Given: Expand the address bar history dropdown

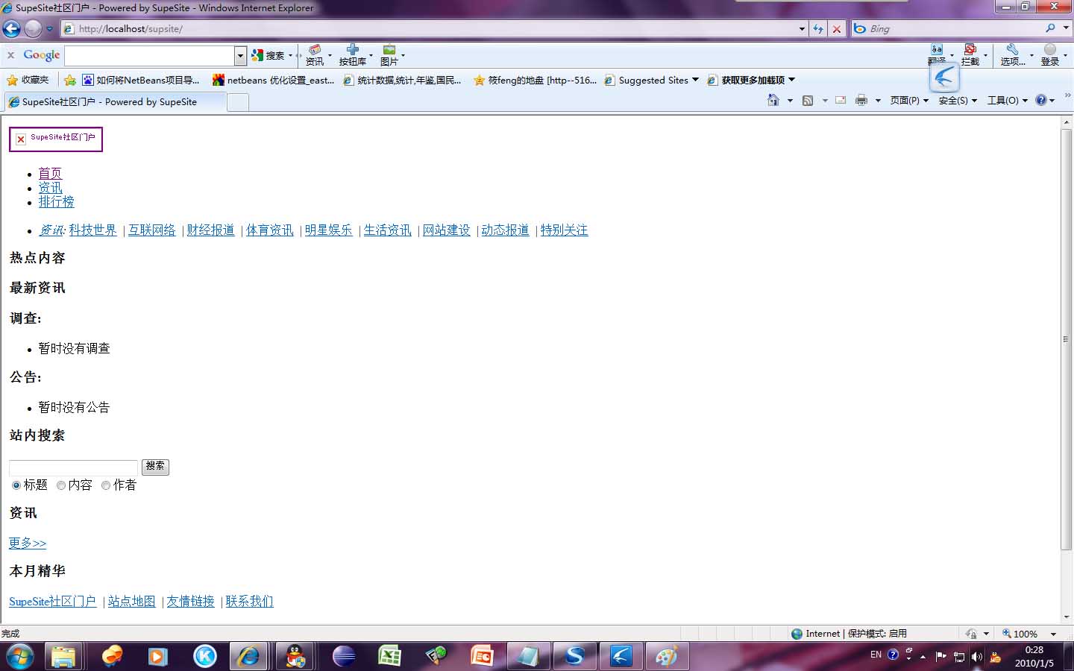Looking at the screenshot, I should point(802,29).
